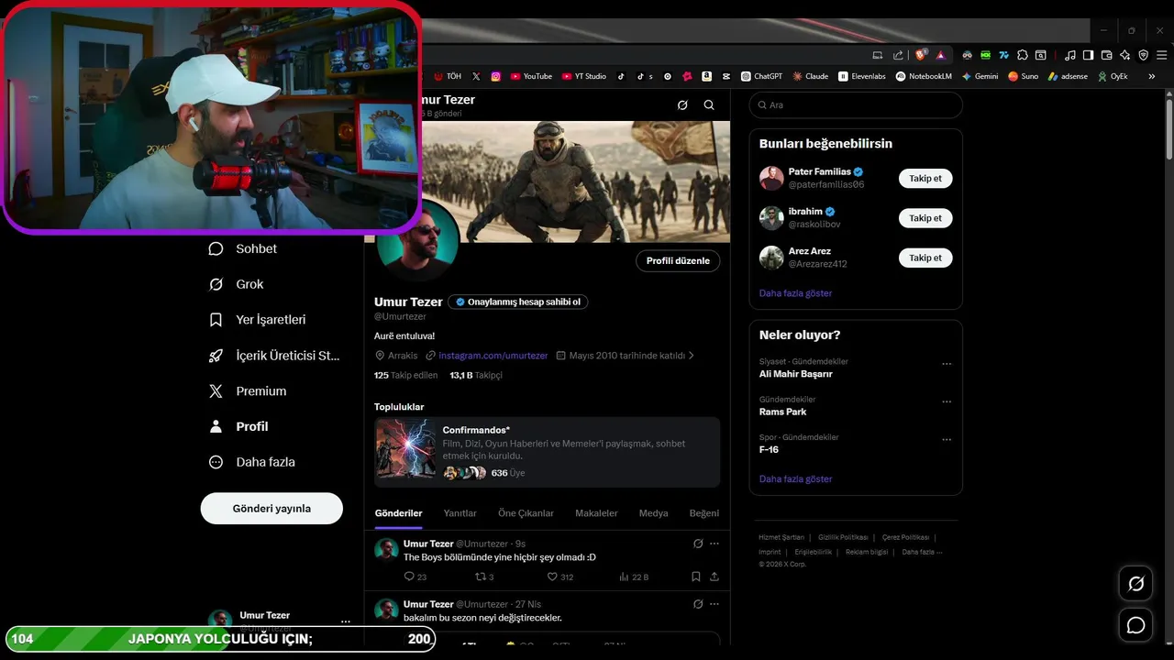Open Premium from the sidebar
Image resolution: width=1174 pixels, height=660 pixels.
(248, 391)
